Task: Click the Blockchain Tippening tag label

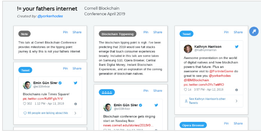Action: coord(118,34)
